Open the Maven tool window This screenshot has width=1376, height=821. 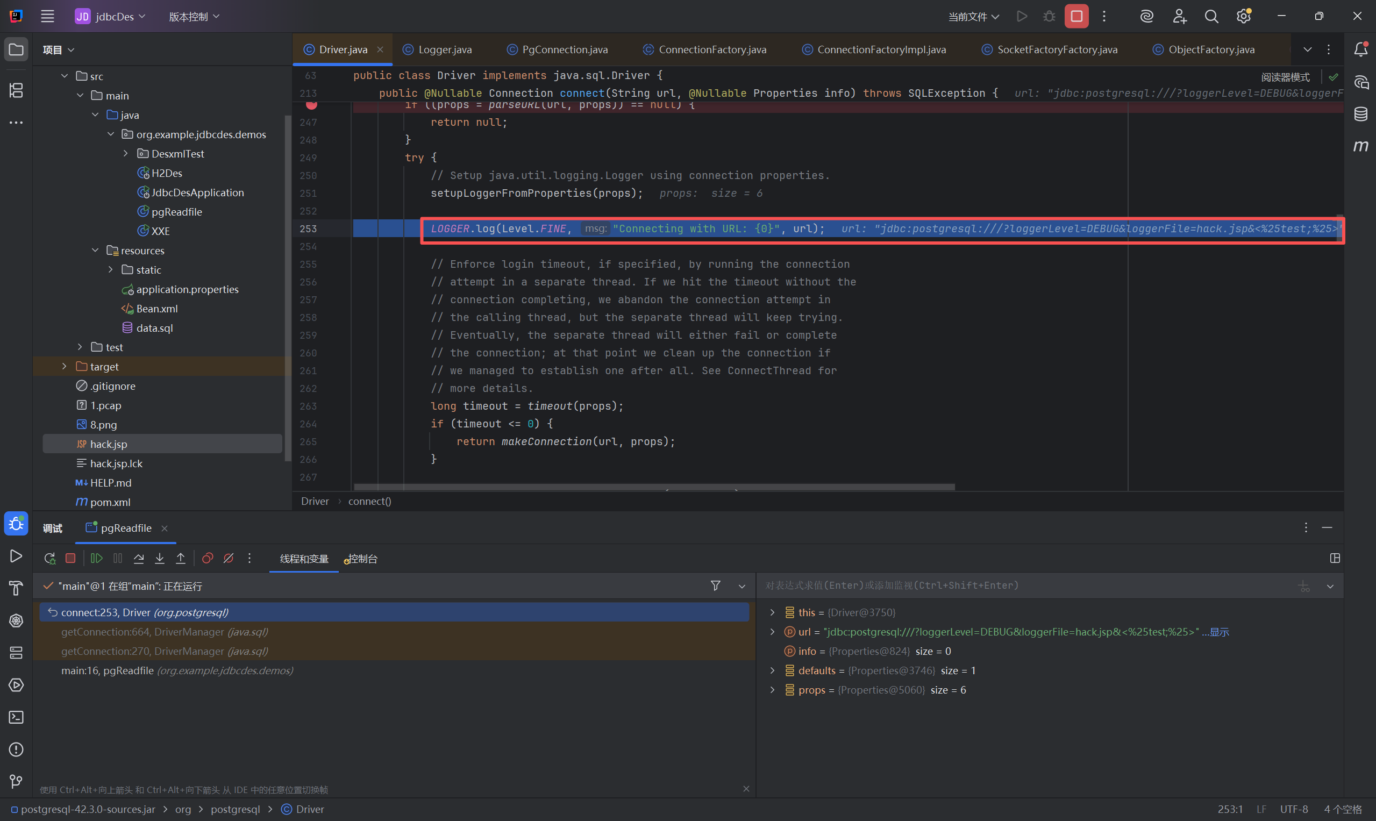pyautogui.click(x=1360, y=146)
